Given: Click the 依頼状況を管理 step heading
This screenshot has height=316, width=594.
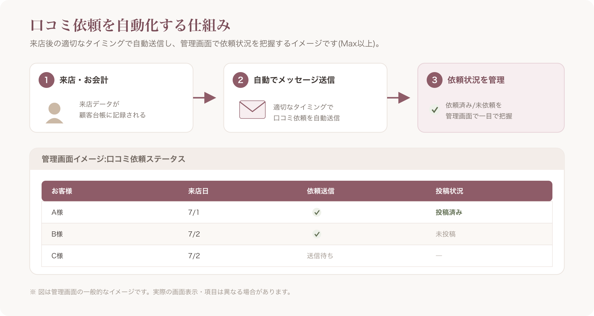Looking at the screenshot, I should pos(476,80).
